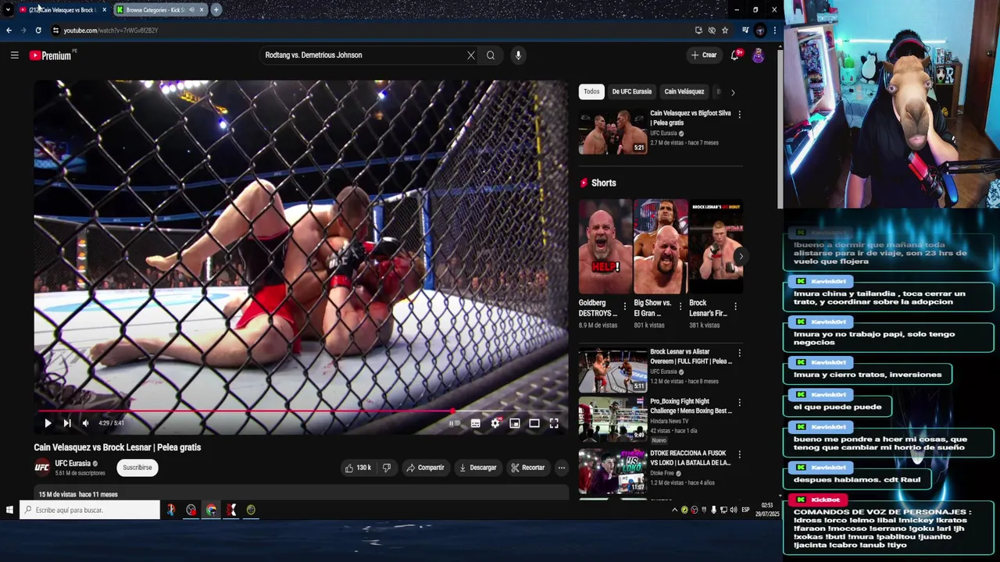Open DTOKE REACCIONA A FUSOK video

(x=612, y=471)
